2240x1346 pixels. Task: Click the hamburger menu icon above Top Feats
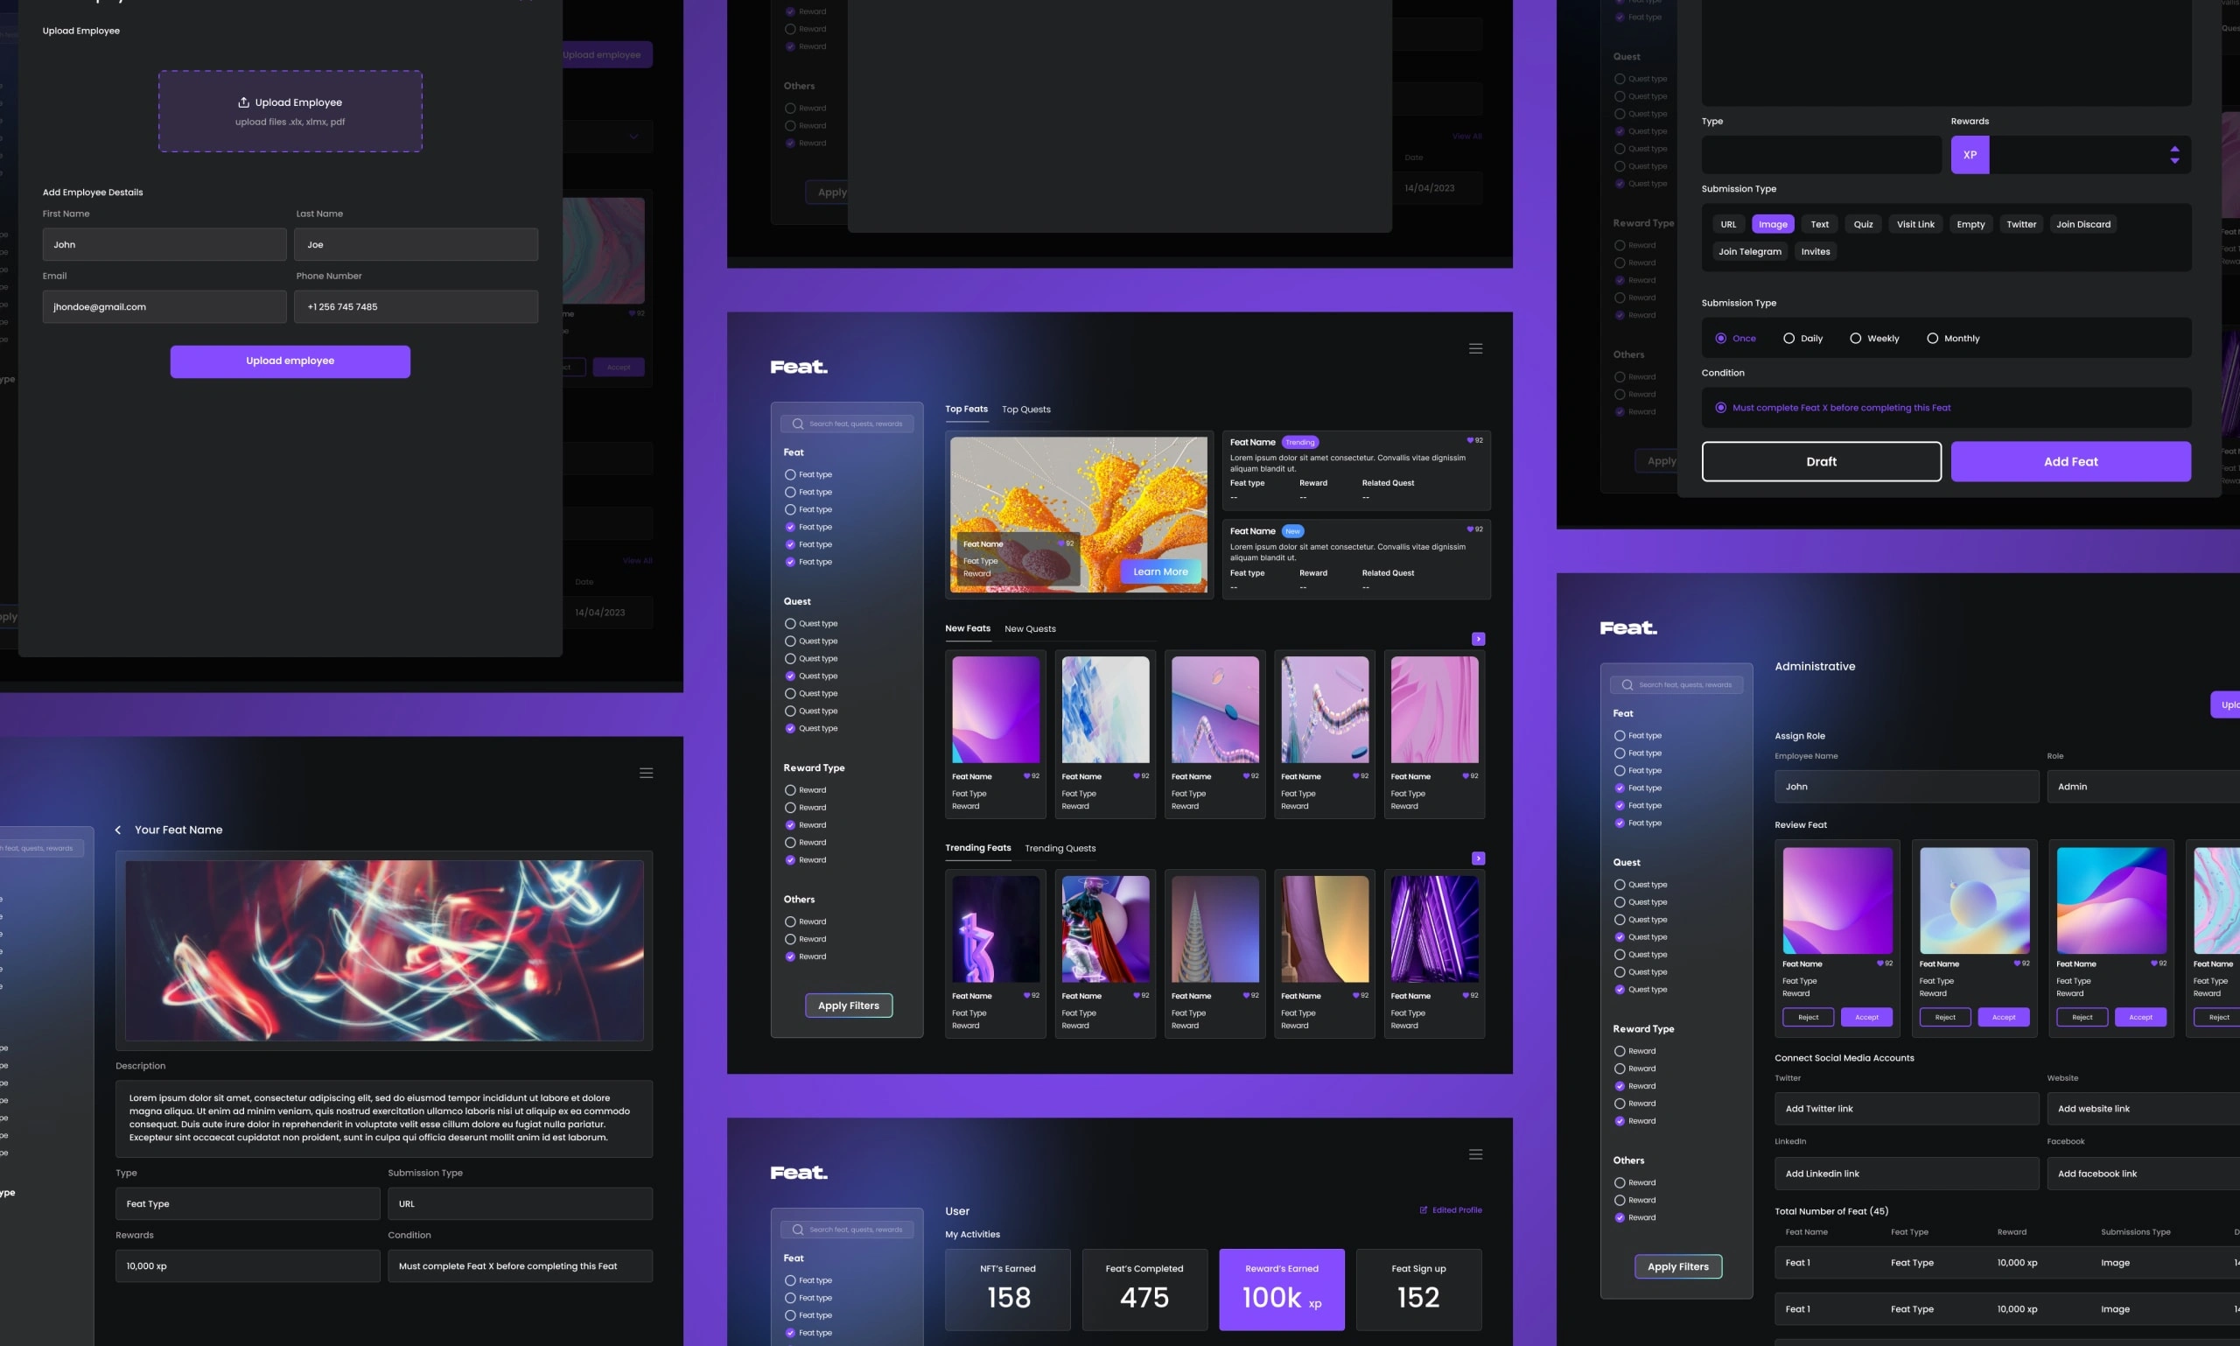[1475, 348]
